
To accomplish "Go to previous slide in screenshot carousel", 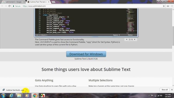I will tap(127, 39).
